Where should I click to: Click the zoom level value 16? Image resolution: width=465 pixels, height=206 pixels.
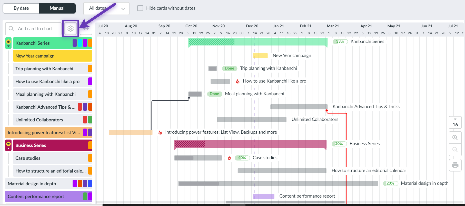tap(455, 125)
